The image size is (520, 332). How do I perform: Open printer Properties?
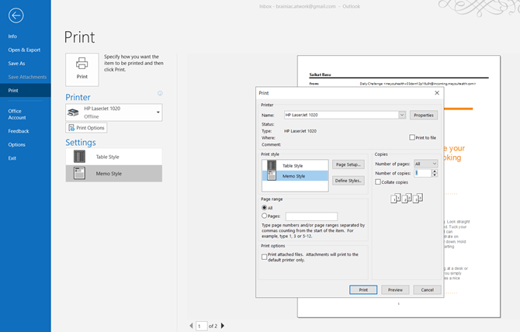(424, 115)
